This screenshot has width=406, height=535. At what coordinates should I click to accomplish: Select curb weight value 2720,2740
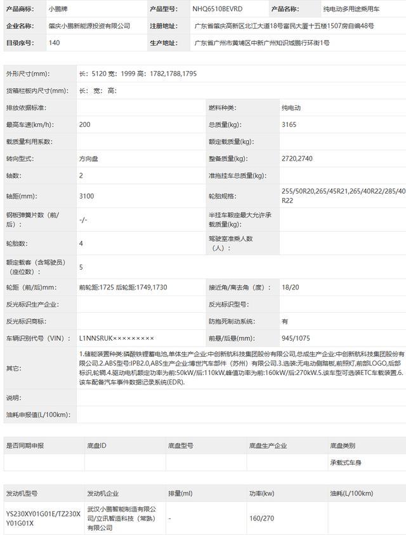[297, 159]
